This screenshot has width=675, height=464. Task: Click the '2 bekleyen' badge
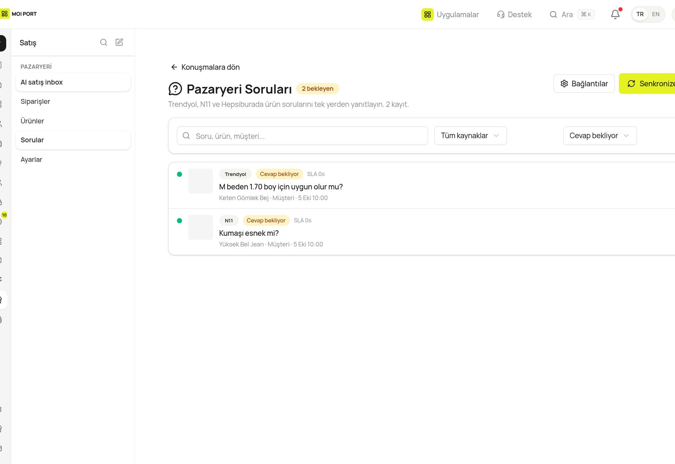point(318,89)
